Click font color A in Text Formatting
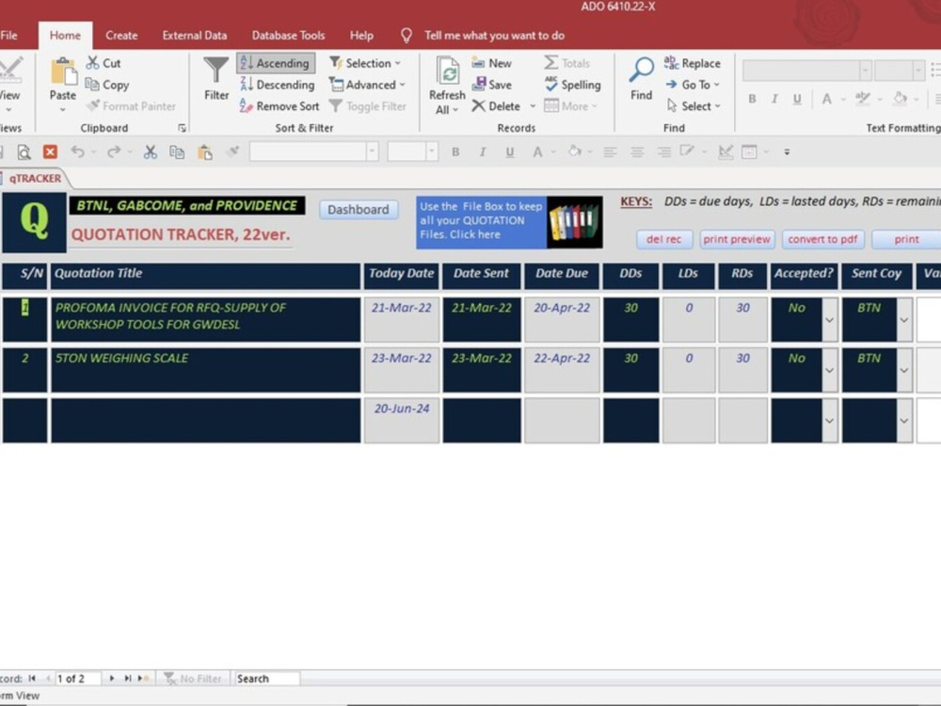The height and width of the screenshot is (706, 941). tap(826, 99)
